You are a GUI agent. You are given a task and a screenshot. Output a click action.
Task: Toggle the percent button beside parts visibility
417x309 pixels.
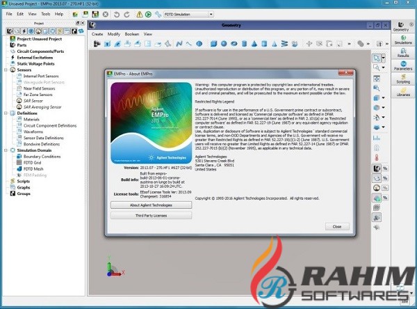click(x=385, y=168)
